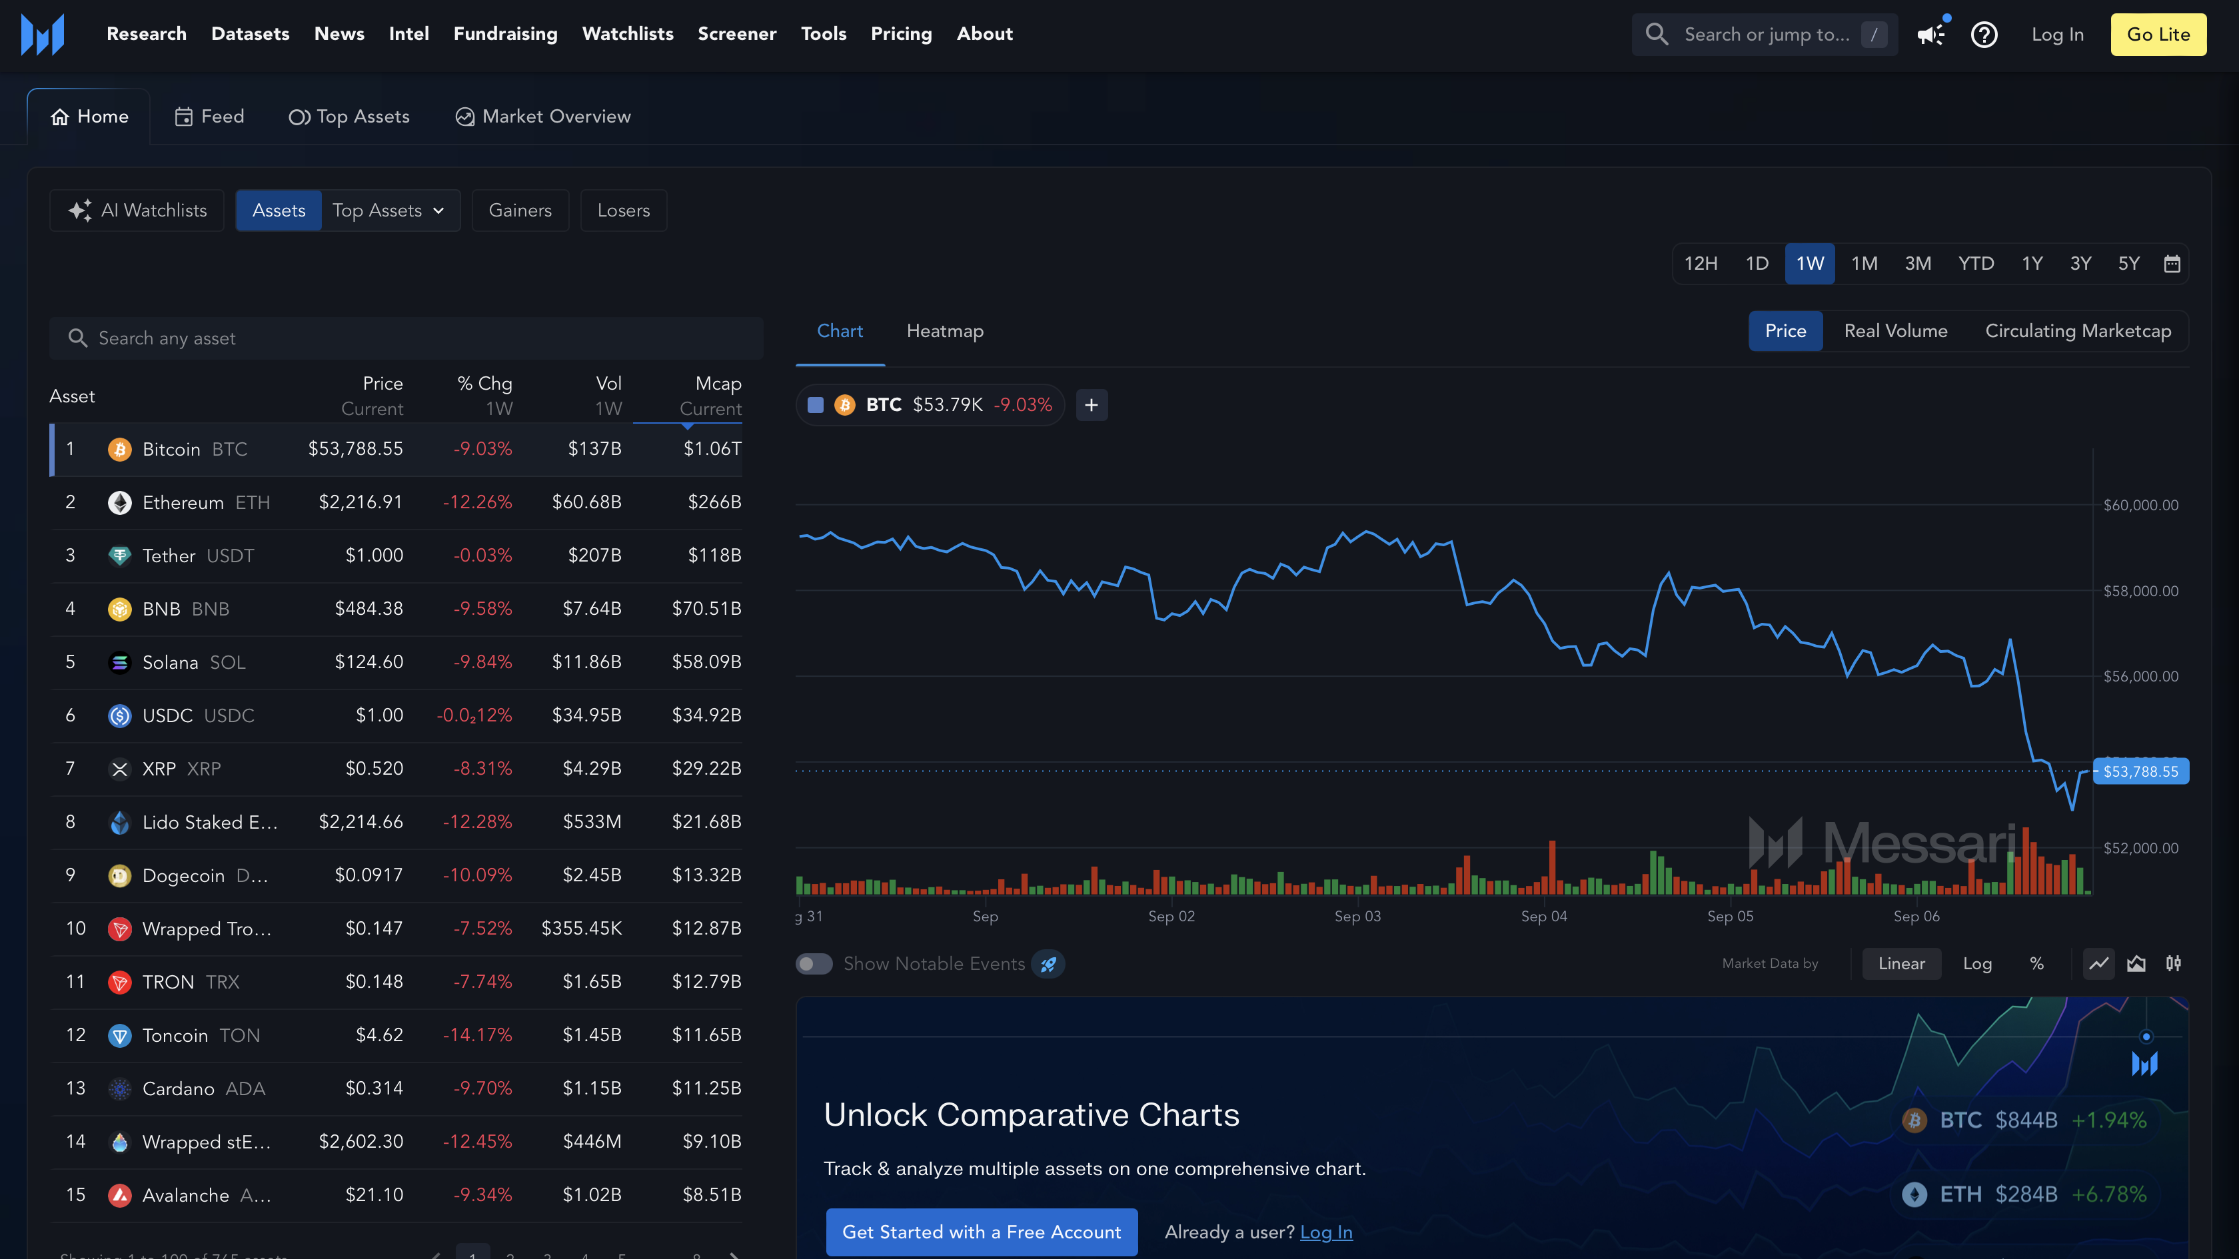The width and height of the screenshot is (2239, 1259).
Task: Switch to area chart type icon
Action: (x=2136, y=964)
